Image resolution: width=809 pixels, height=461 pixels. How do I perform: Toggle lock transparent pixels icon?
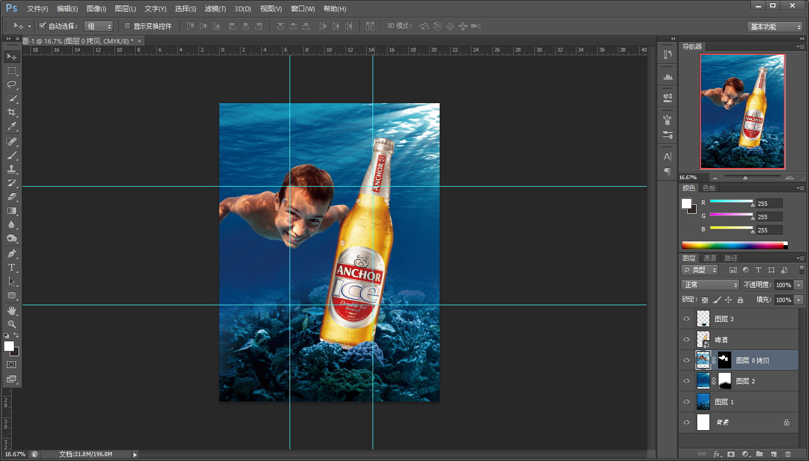(705, 300)
